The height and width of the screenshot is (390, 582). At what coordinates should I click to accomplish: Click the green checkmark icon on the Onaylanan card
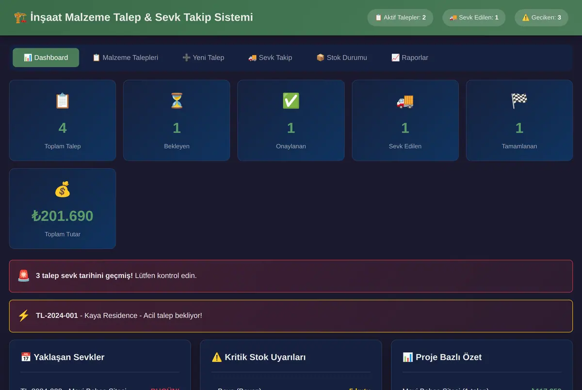click(x=291, y=101)
